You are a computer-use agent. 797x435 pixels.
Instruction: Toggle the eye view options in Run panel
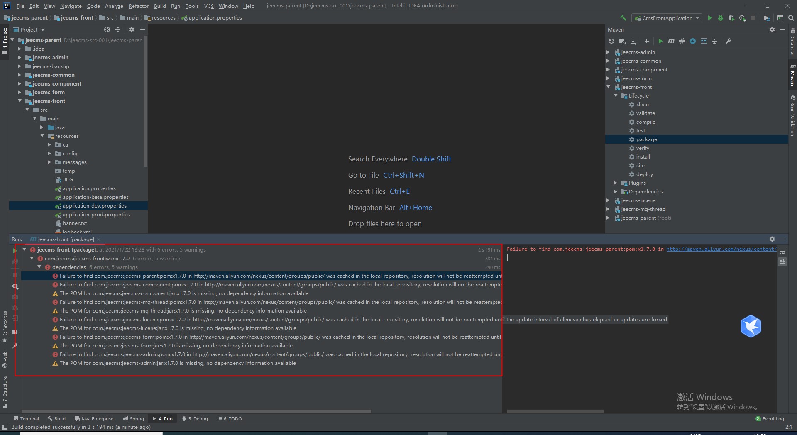(15, 286)
